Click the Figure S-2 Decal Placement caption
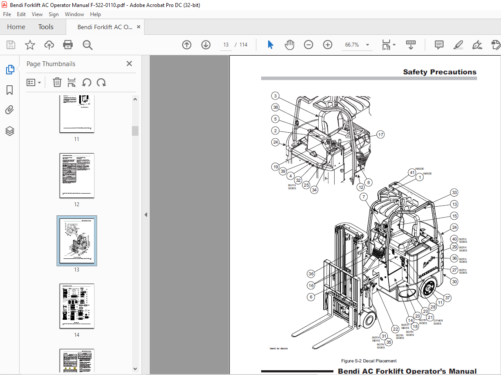The height and width of the screenshot is (375, 501). [x=369, y=361]
